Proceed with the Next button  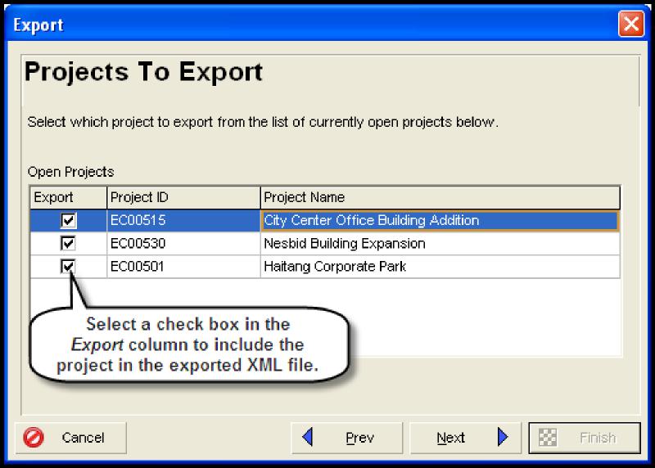(464, 438)
